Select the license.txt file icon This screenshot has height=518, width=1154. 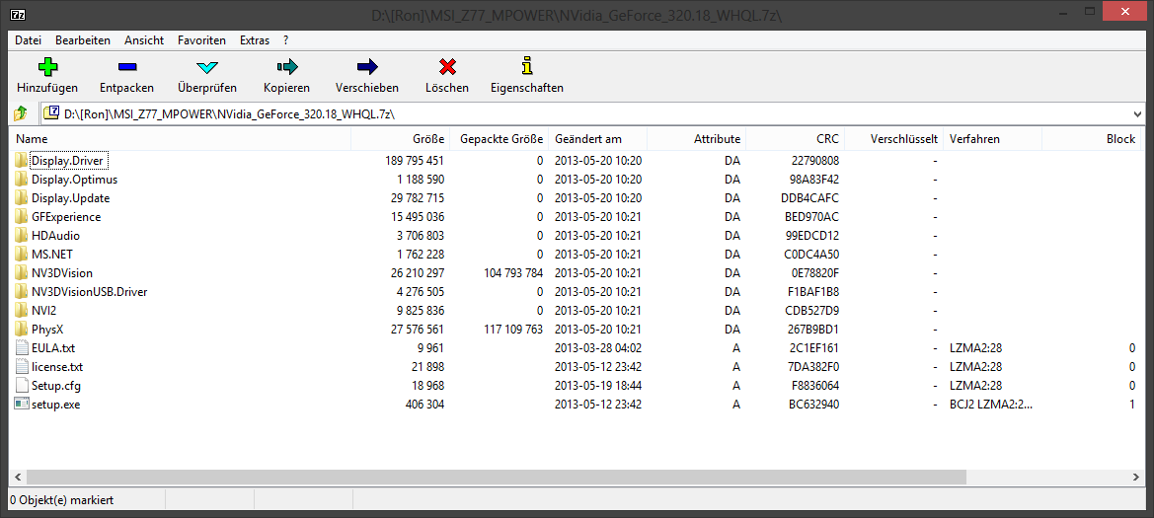pyautogui.click(x=22, y=366)
